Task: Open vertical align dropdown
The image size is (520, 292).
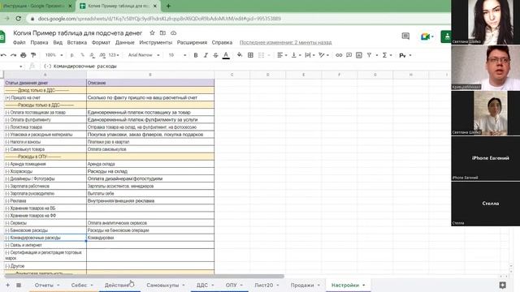Action: tap(296, 55)
